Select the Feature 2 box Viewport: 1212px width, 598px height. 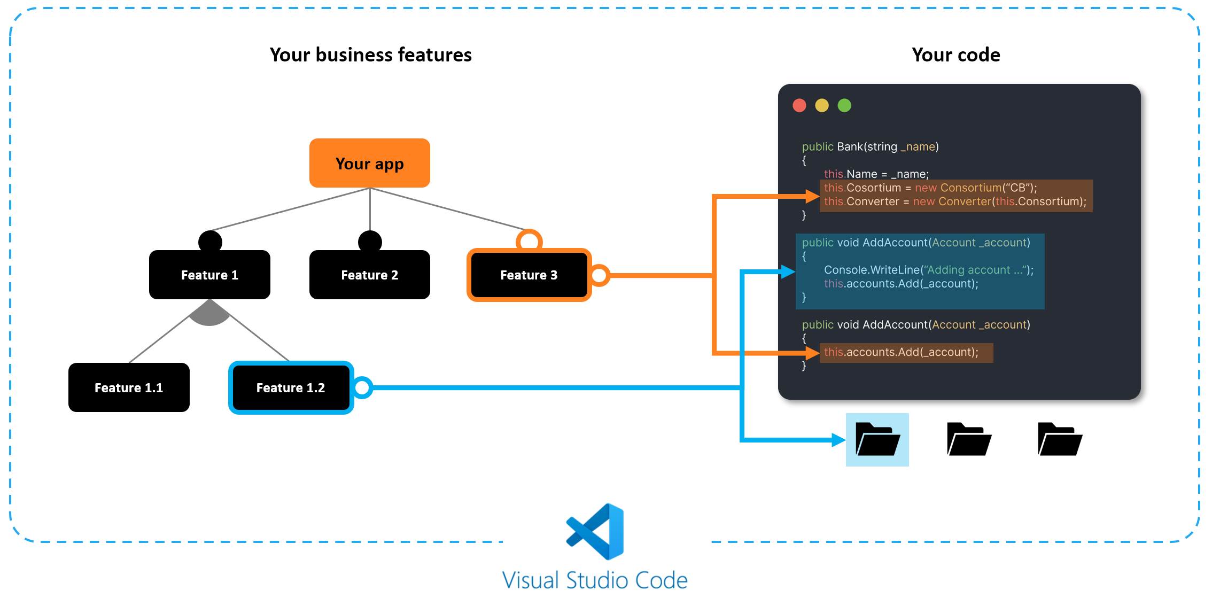pyautogui.click(x=370, y=275)
